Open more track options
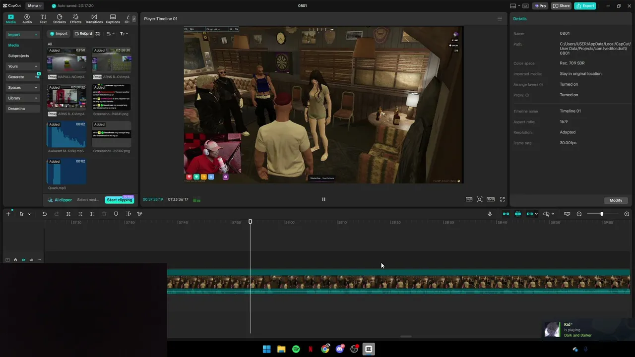This screenshot has height=357, width=635. [x=39, y=260]
